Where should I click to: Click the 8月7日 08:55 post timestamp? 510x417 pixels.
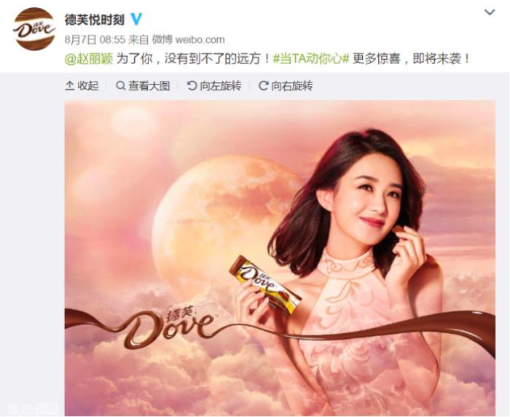[x=95, y=39]
